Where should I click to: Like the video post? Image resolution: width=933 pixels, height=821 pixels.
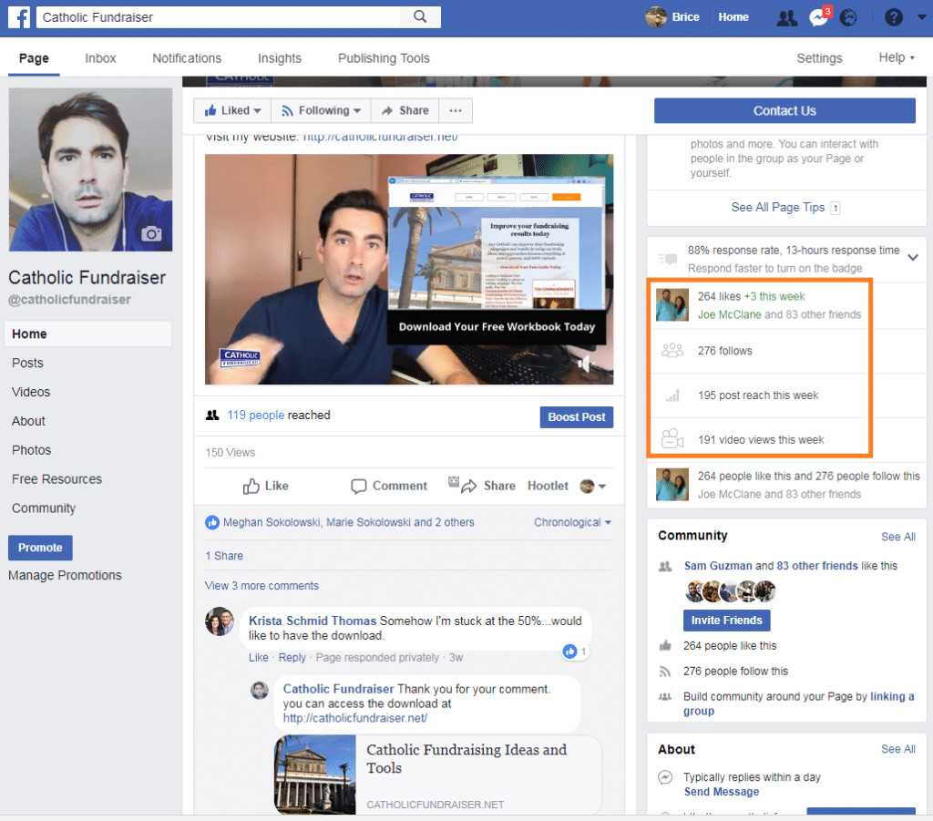coord(266,486)
